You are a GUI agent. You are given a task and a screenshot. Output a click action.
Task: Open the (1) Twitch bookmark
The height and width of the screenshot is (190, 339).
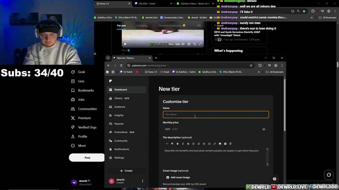[x=126, y=72]
